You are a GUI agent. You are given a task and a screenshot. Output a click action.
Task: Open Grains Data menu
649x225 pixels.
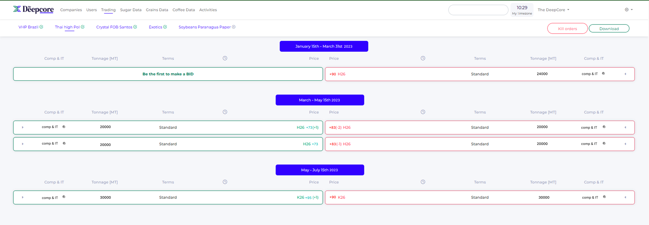point(157,10)
